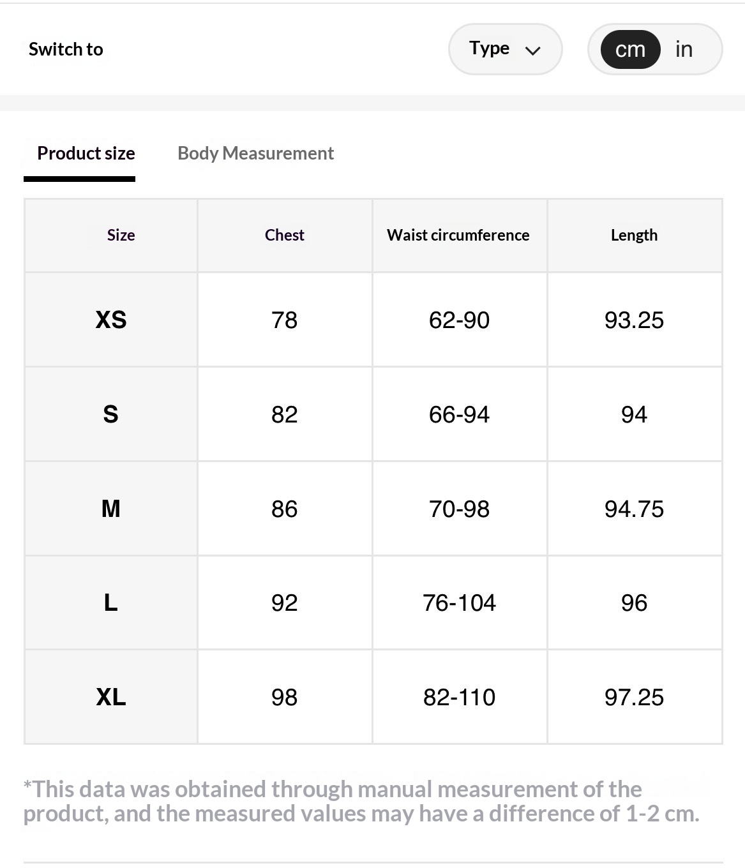This screenshot has height=868, width=745.
Task: Click the M waist value 70-98
Action: coord(459,509)
